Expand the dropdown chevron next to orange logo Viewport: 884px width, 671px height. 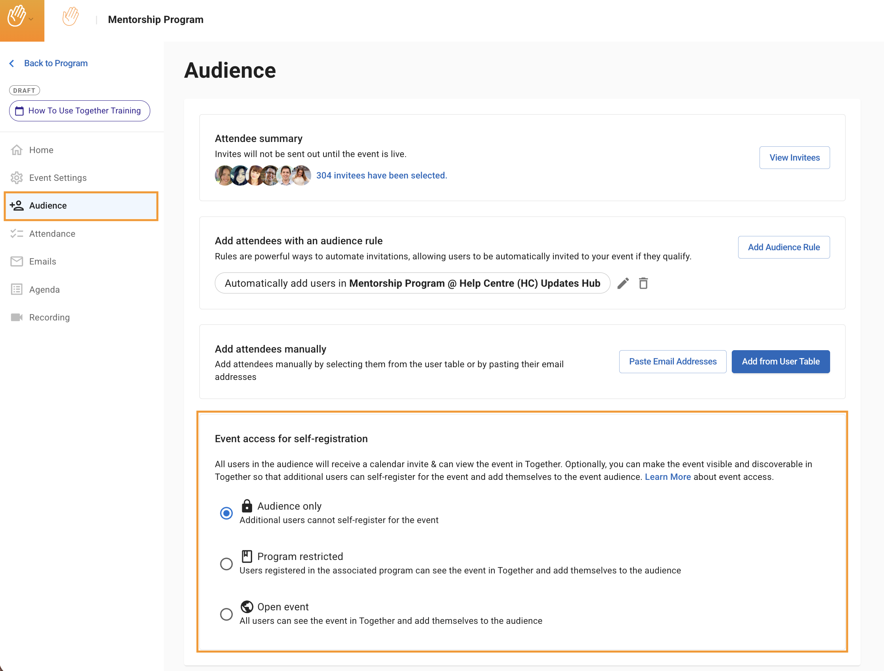[x=31, y=19]
